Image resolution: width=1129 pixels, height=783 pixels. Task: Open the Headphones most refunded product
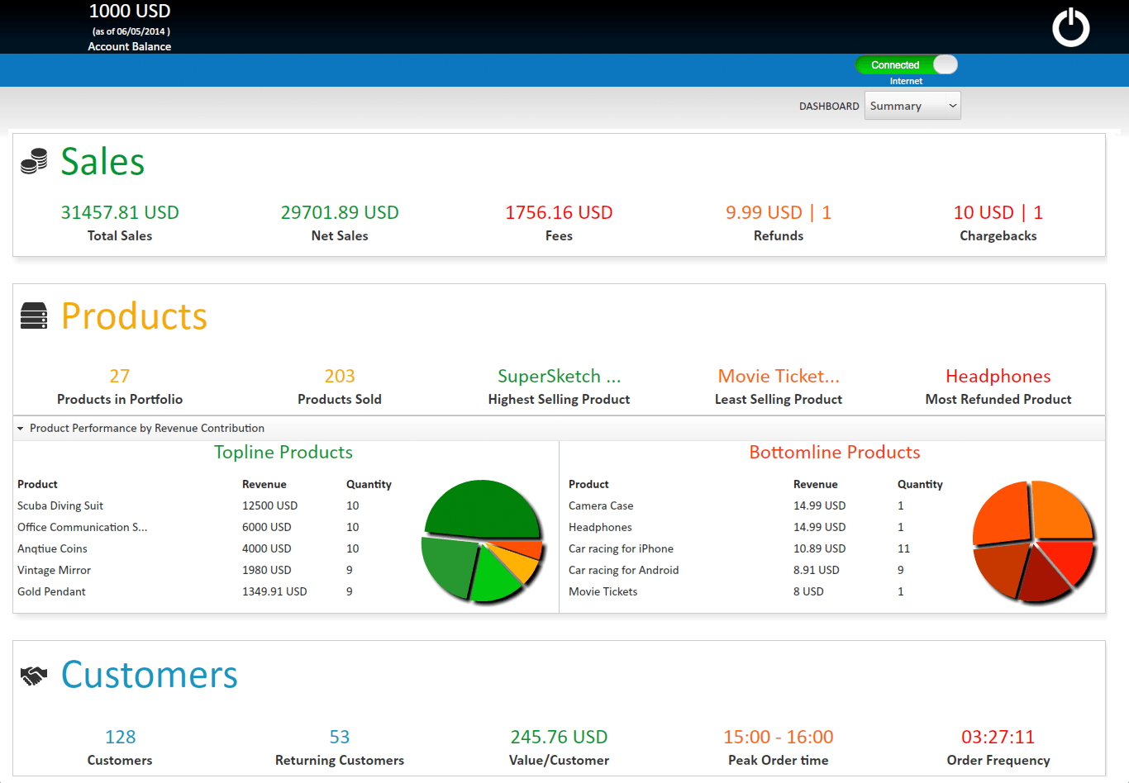point(998,377)
